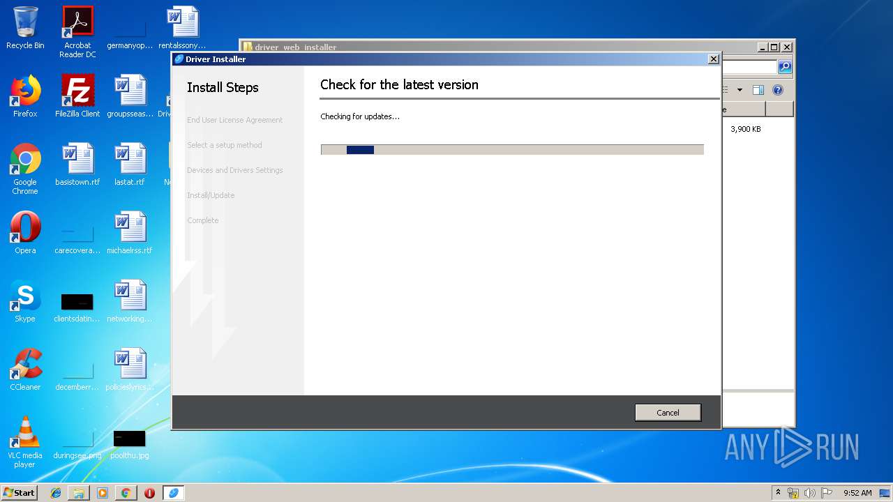Open groupsseas Word document icon

pos(130,96)
